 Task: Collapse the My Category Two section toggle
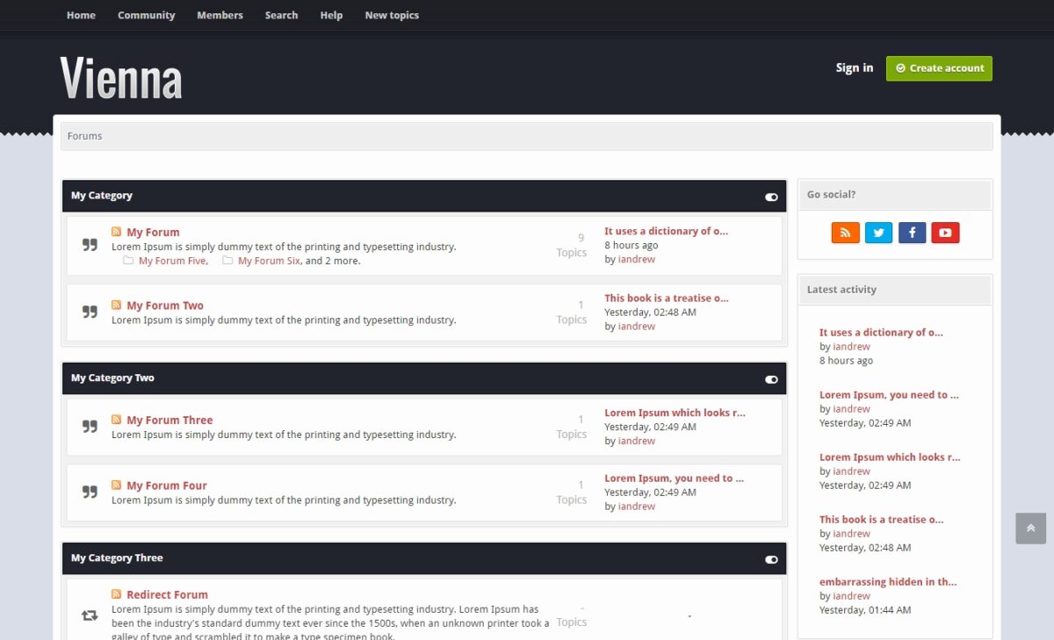pos(771,378)
